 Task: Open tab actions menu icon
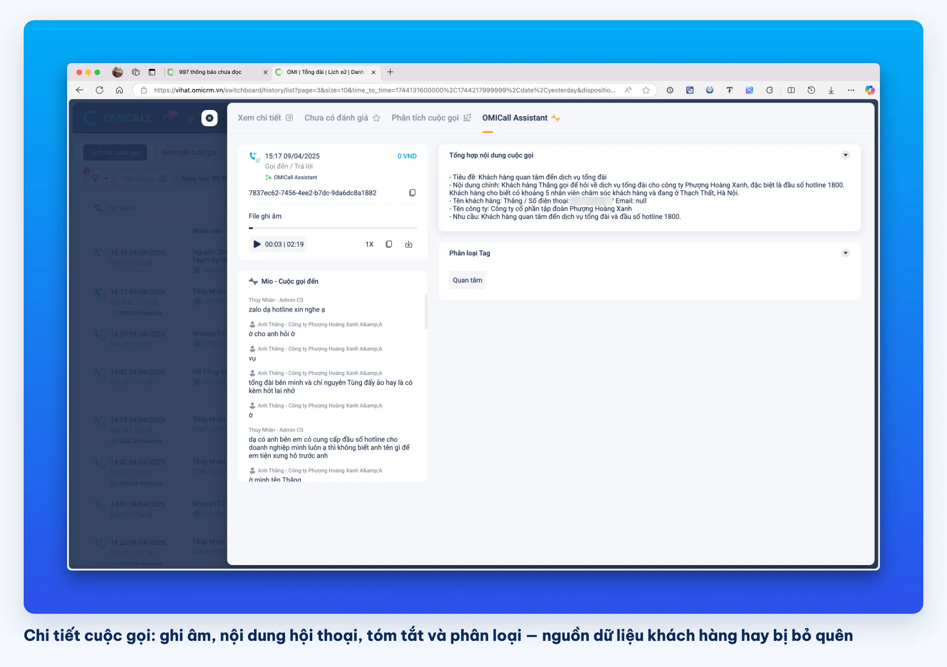pos(152,72)
